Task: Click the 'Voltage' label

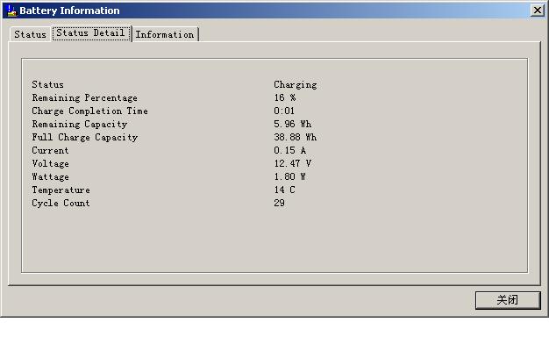Action: point(50,163)
